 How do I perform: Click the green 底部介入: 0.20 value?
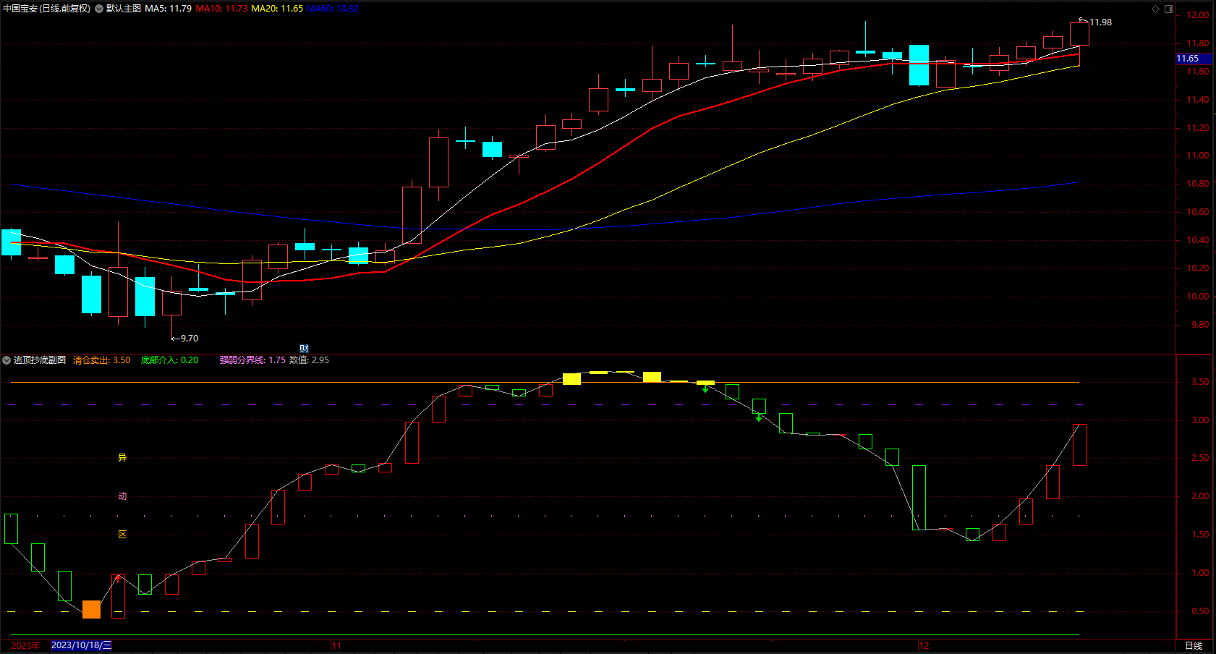coord(169,360)
